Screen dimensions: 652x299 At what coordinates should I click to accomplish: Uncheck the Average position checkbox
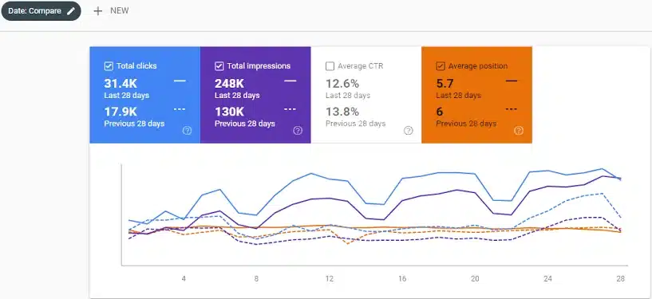[x=441, y=66]
